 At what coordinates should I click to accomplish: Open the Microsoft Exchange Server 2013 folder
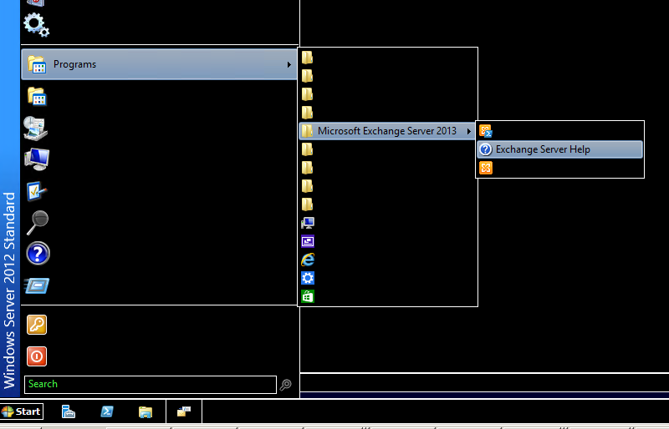[x=387, y=131]
